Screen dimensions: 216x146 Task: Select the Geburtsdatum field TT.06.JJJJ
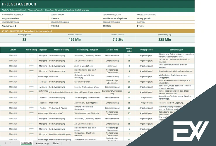pyautogui.click(x=75, y=18)
